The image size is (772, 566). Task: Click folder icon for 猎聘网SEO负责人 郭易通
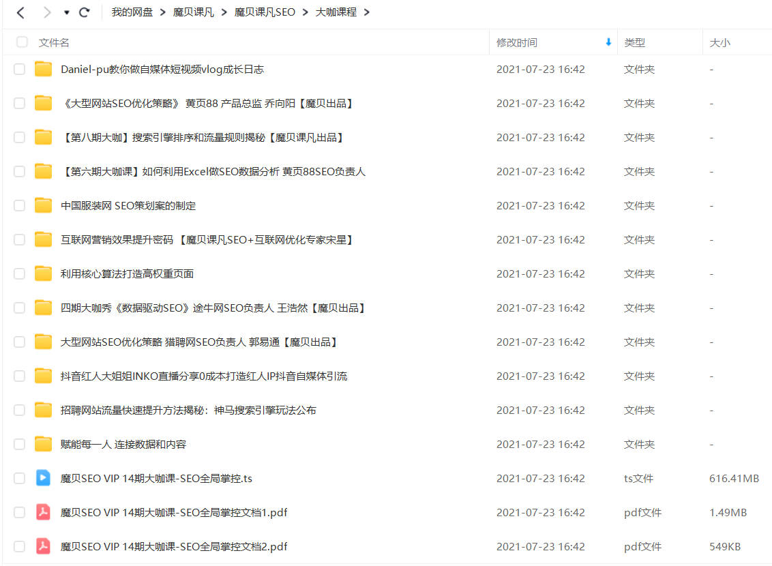click(44, 342)
